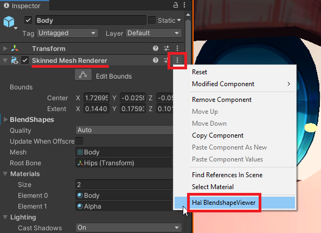
Task: Open Transform presets slider icon
Action: point(166,48)
